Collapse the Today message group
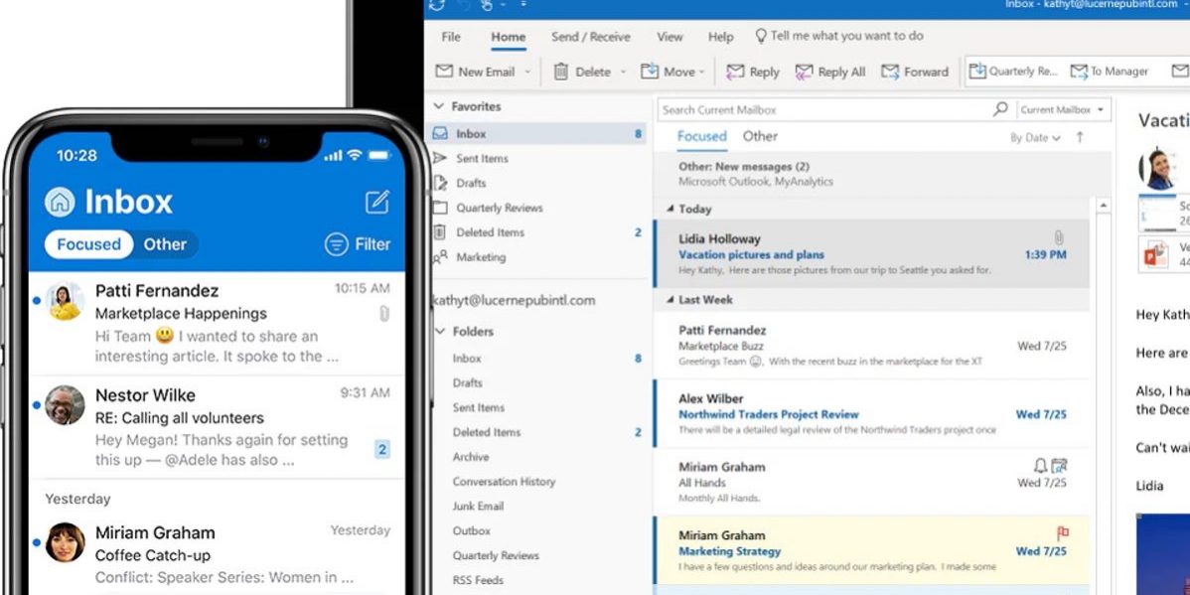Image resolution: width=1190 pixels, height=595 pixels. pyautogui.click(x=672, y=209)
